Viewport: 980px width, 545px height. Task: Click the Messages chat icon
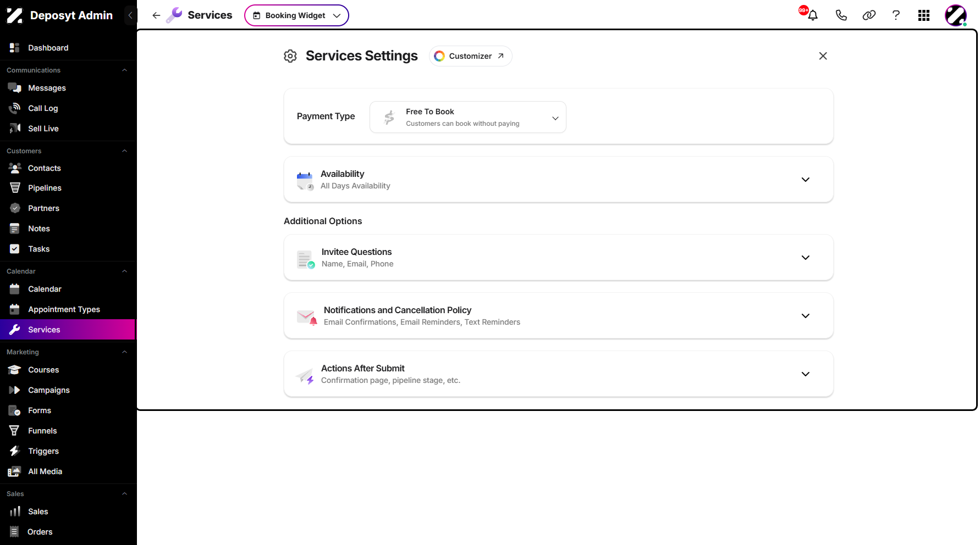(15, 88)
